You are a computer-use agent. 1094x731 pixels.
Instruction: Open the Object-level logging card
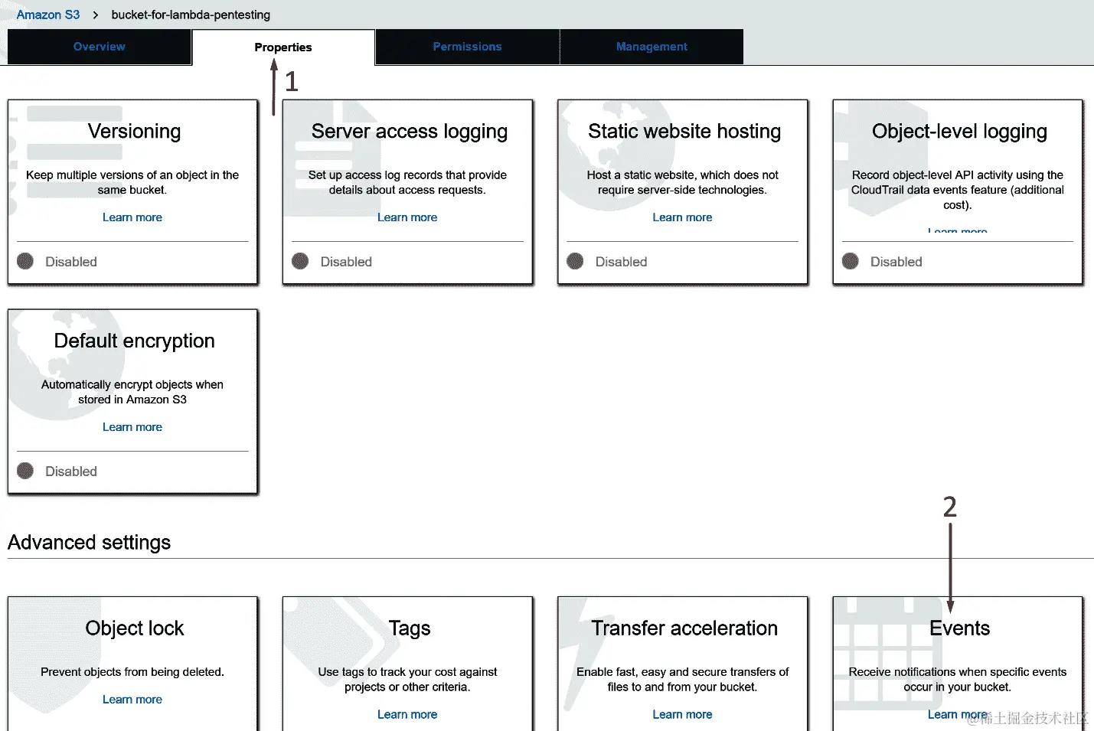(x=958, y=192)
